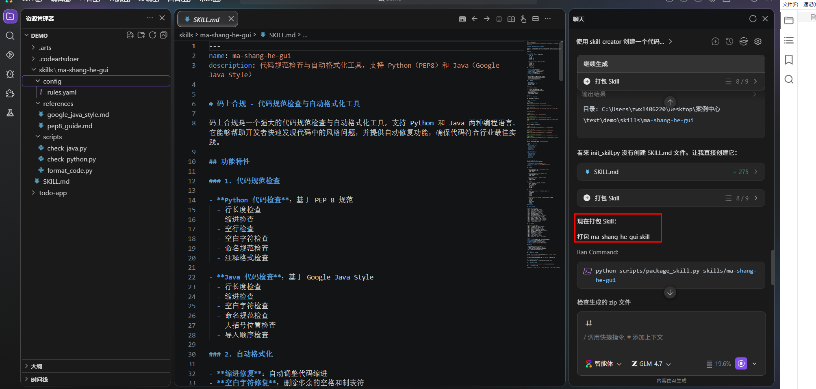Viewport: 816px width, 389px height.
Task: Open the GLM-4.7 model selector
Action: pyautogui.click(x=651, y=363)
